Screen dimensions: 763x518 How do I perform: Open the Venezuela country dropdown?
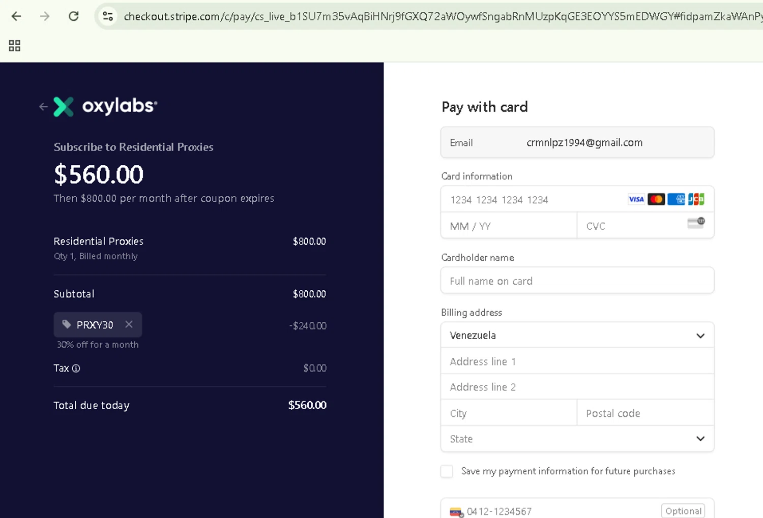[x=577, y=335]
